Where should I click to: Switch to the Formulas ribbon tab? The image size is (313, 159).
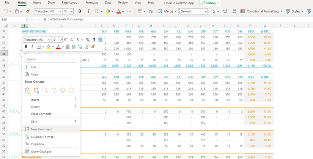[x=91, y=3]
